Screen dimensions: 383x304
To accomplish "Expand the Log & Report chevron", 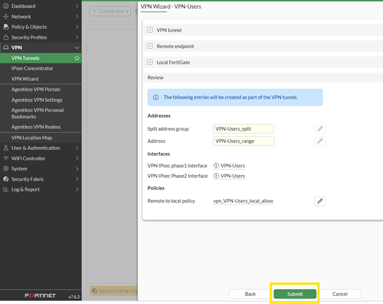I will click(77, 189).
